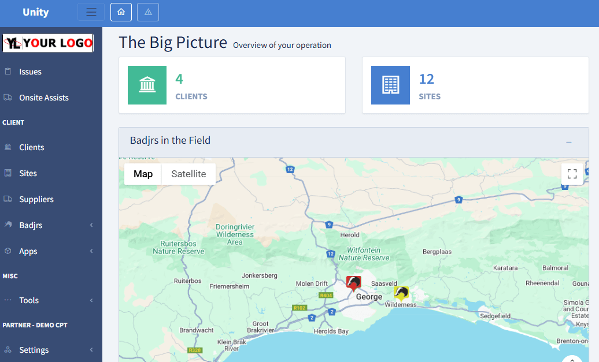Click Doringrivier Wilderness Area on map
The width and height of the screenshot is (599, 362).
pyautogui.click(x=235, y=234)
